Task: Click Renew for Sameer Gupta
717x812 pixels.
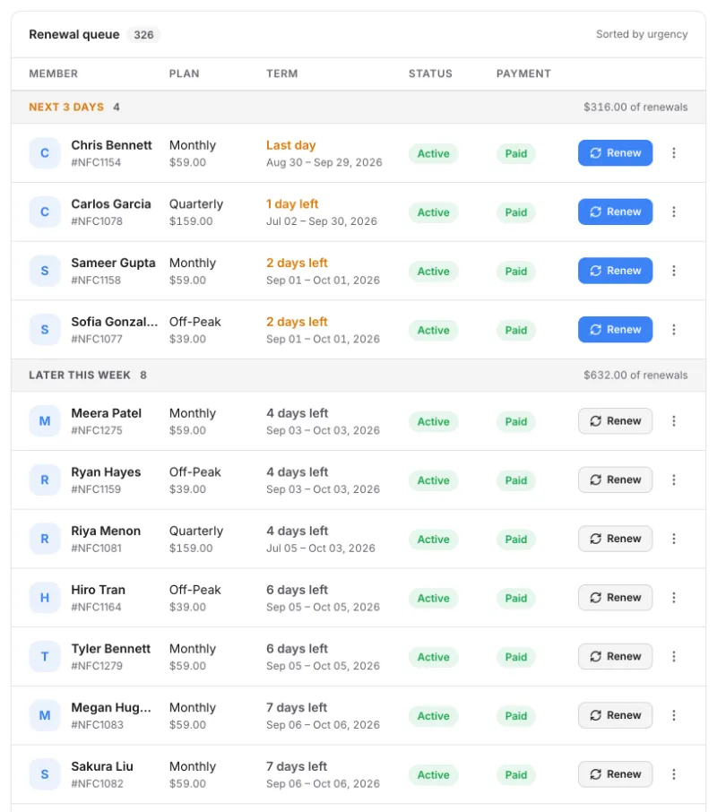Action: 615,271
